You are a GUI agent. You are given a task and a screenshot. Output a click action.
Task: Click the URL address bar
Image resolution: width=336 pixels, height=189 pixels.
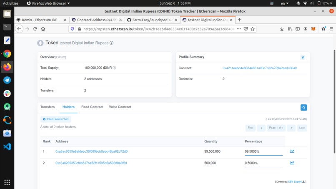tap(158, 29)
